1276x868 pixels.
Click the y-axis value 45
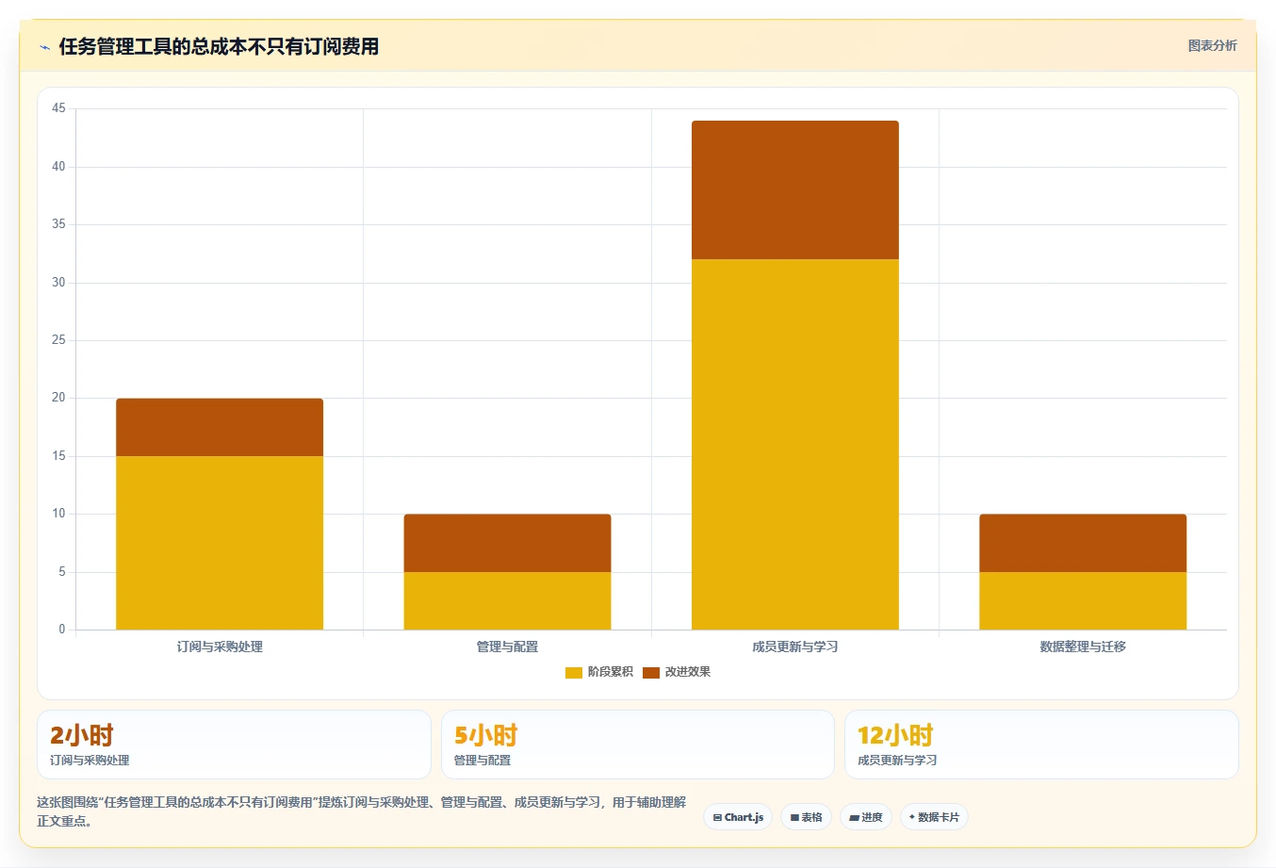58,108
